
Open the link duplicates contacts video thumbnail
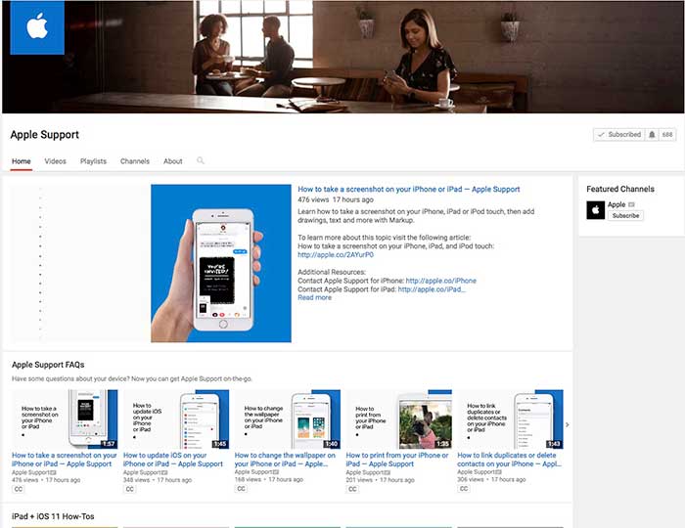click(x=510, y=419)
